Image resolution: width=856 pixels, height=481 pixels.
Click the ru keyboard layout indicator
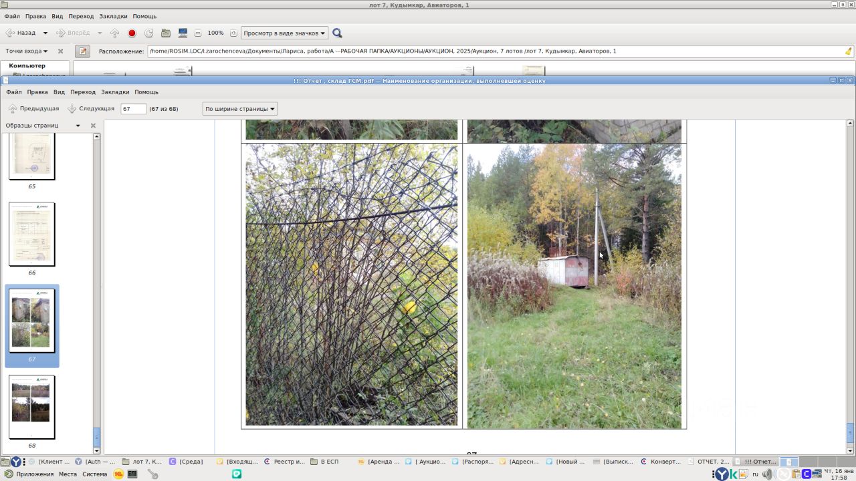click(x=755, y=474)
